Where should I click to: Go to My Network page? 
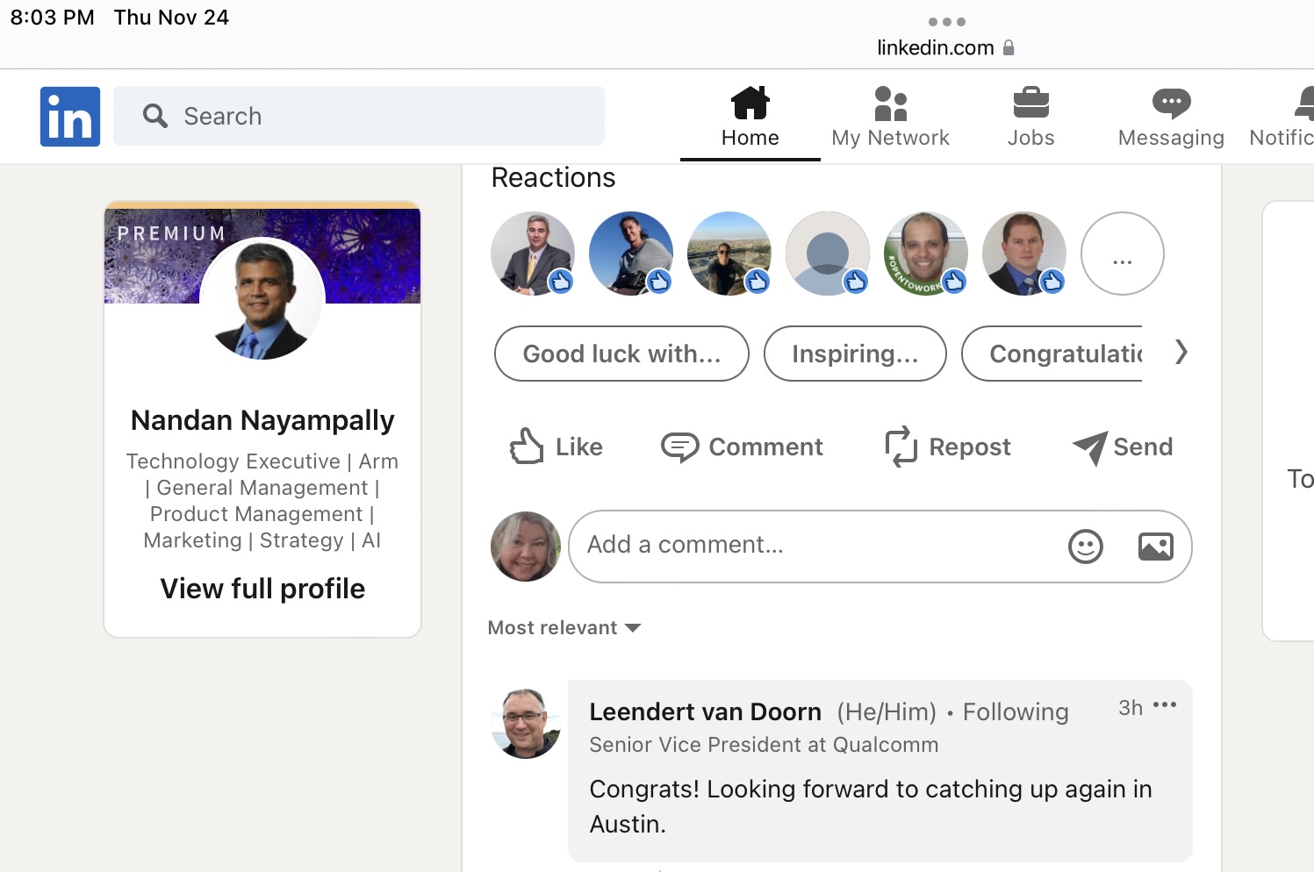890,117
